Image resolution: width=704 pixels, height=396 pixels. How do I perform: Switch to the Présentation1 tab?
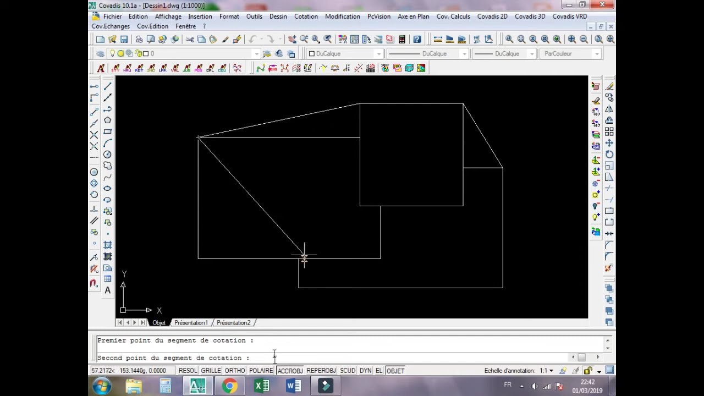pyautogui.click(x=191, y=323)
